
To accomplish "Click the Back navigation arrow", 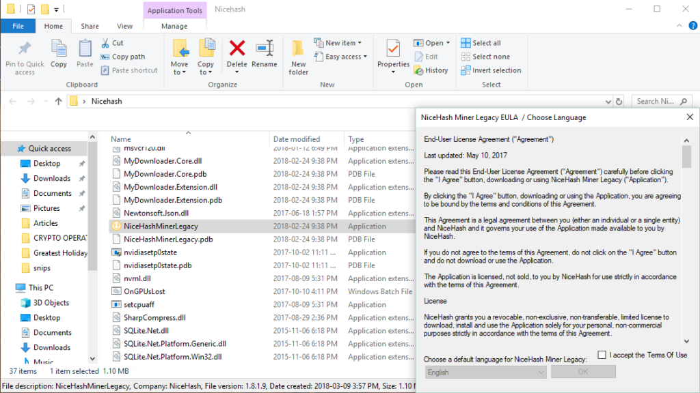I will (12, 102).
